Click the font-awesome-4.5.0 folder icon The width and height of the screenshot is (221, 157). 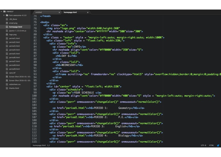[7, 15]
